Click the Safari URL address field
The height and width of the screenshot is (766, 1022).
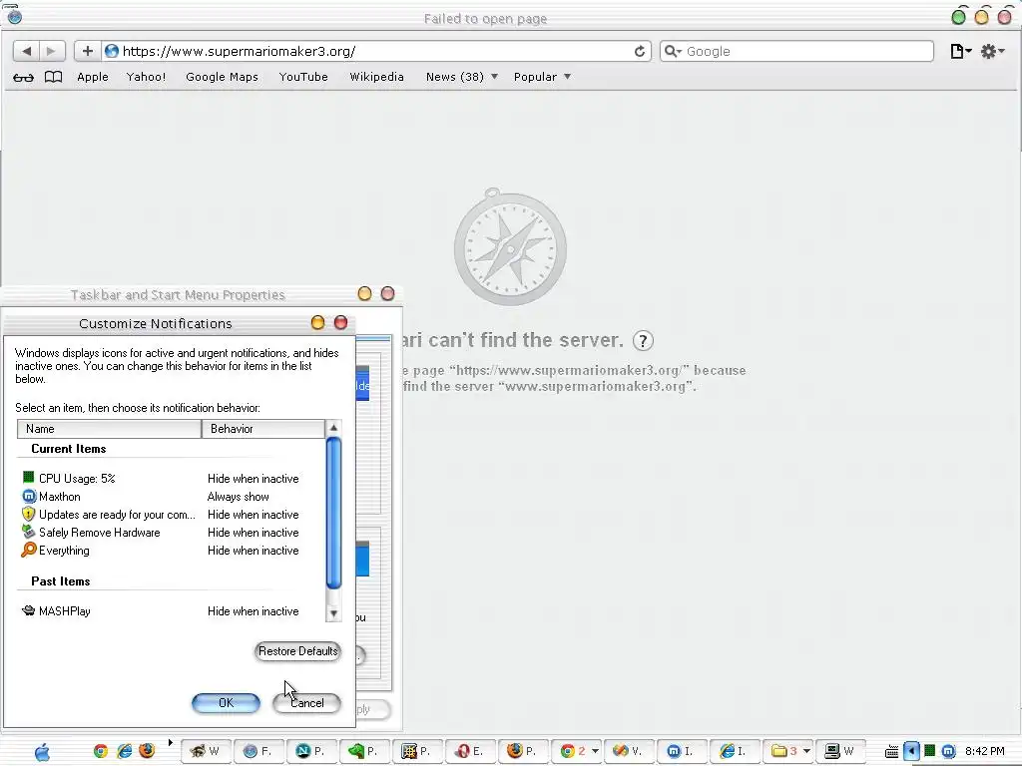376,51
